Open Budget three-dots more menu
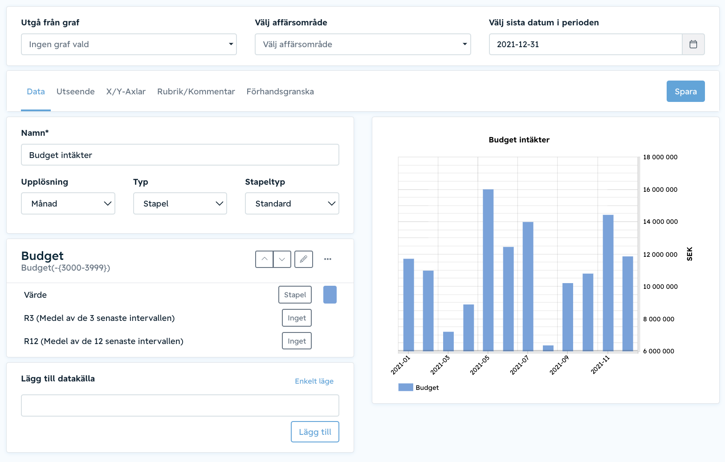Screen dimensions: 725x462 tap(328, 259)
